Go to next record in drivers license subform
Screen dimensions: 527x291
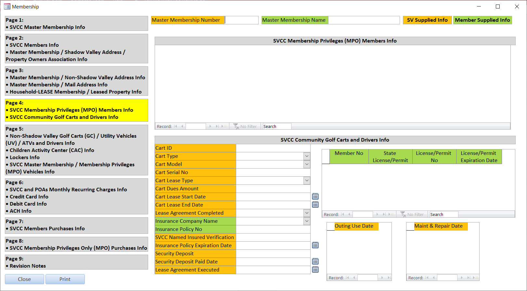pyautogui.click(x=377, y=214)
